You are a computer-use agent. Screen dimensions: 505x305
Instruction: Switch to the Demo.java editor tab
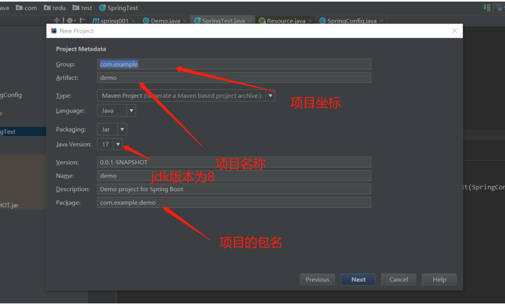coord(165,21)
